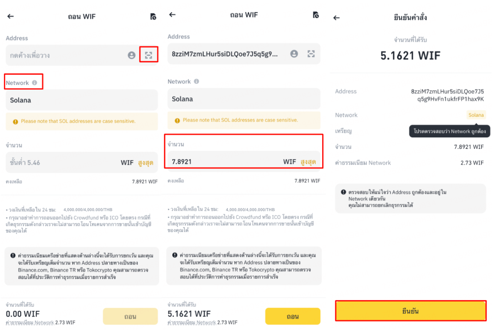495x330 pixels.
Task: Confirm the order with yellow button
Action: tap(411, 311)
